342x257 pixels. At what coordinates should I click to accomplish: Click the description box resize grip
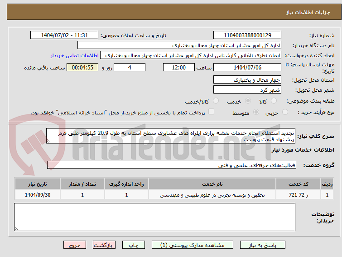click(48, 141)
